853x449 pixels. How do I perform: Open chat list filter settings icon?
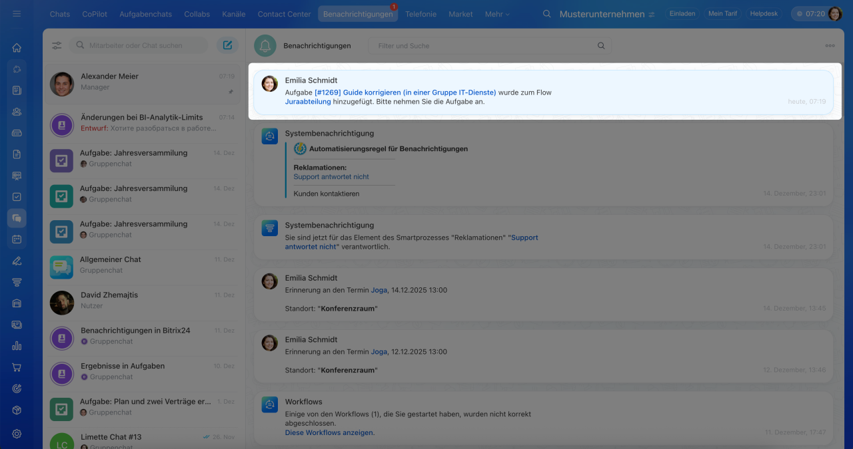click(57, 45)
